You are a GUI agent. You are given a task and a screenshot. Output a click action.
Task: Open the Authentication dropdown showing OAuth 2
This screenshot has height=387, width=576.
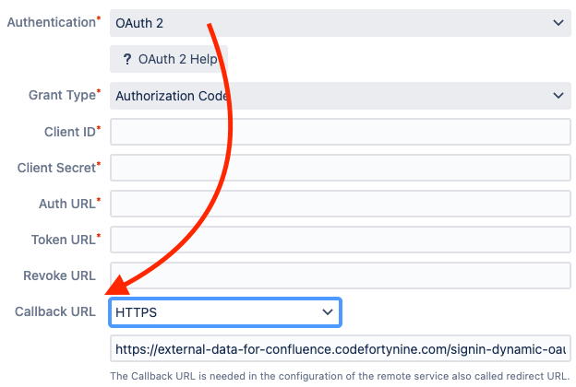[332, 22]
